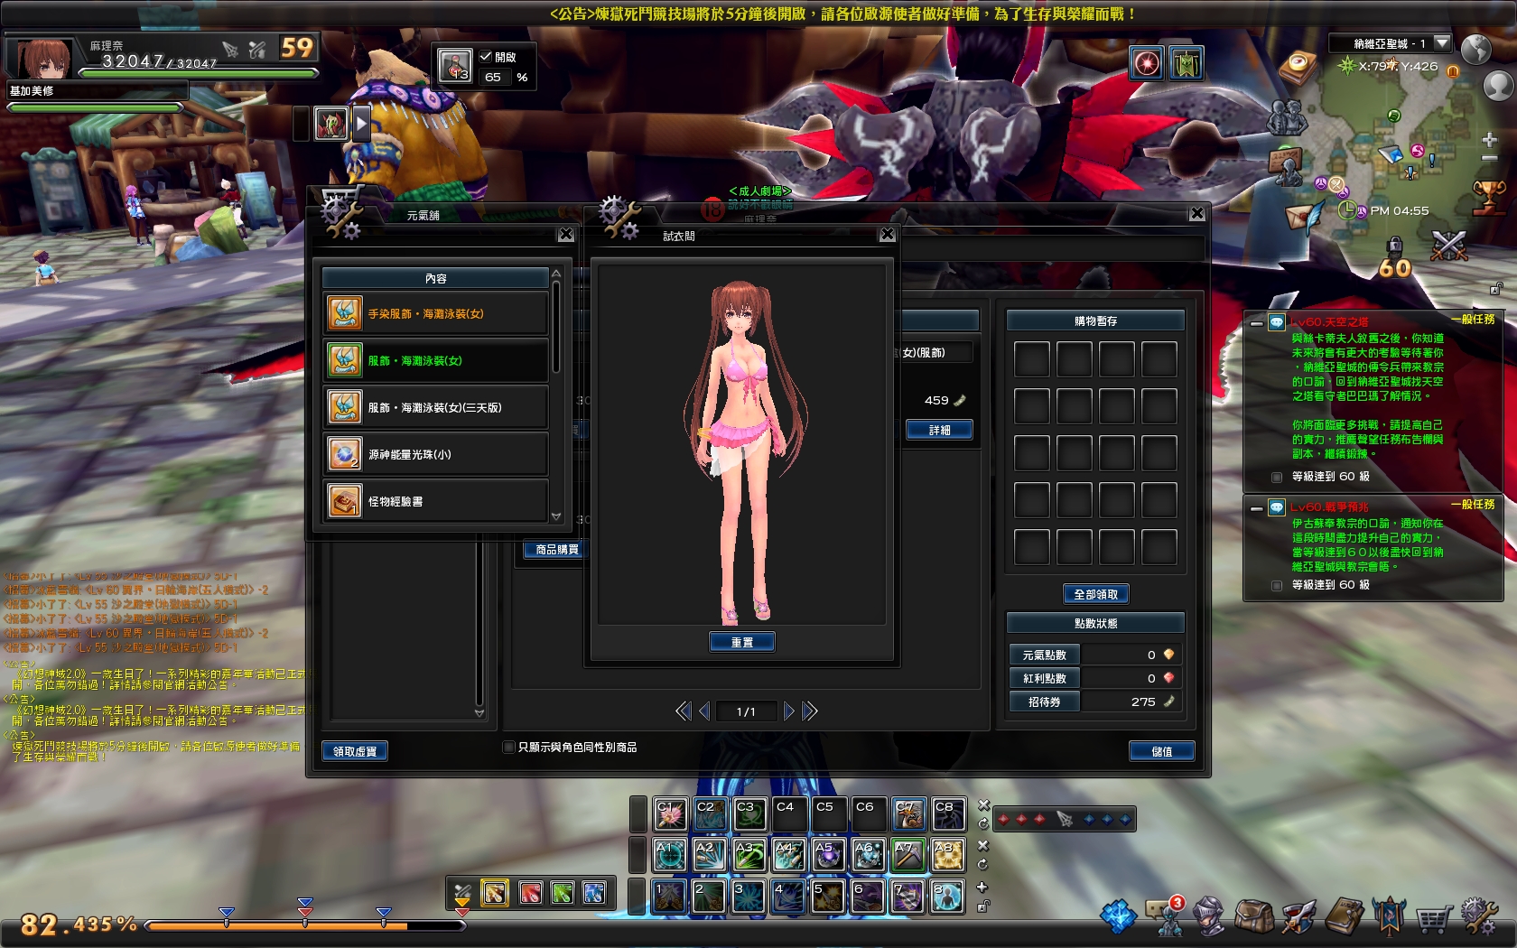
Task: Open the 納維亞聖城-1 channel dropdown
Action: [x=1441, y=42]
